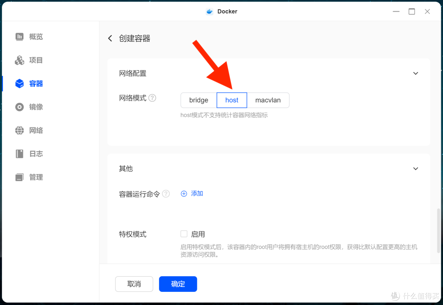Click the 其他 section heading

pos(126,168)
